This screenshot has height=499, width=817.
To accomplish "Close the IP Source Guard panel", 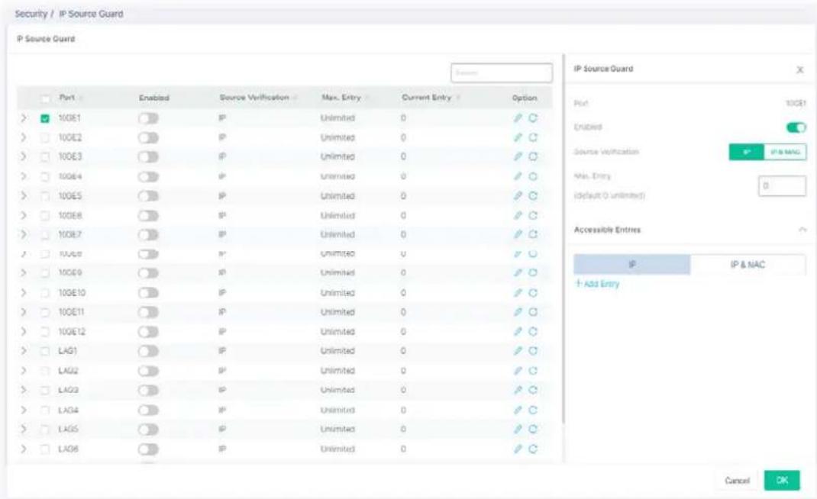I will point(799,69).
